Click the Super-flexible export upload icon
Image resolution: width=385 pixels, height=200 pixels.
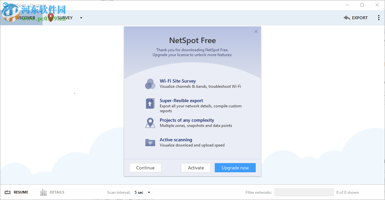pos(150,103)
